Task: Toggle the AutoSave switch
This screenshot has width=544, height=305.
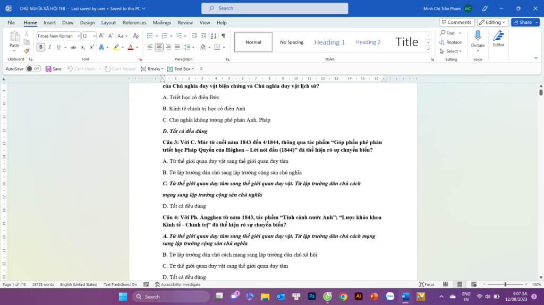Action: click(33, 68)
